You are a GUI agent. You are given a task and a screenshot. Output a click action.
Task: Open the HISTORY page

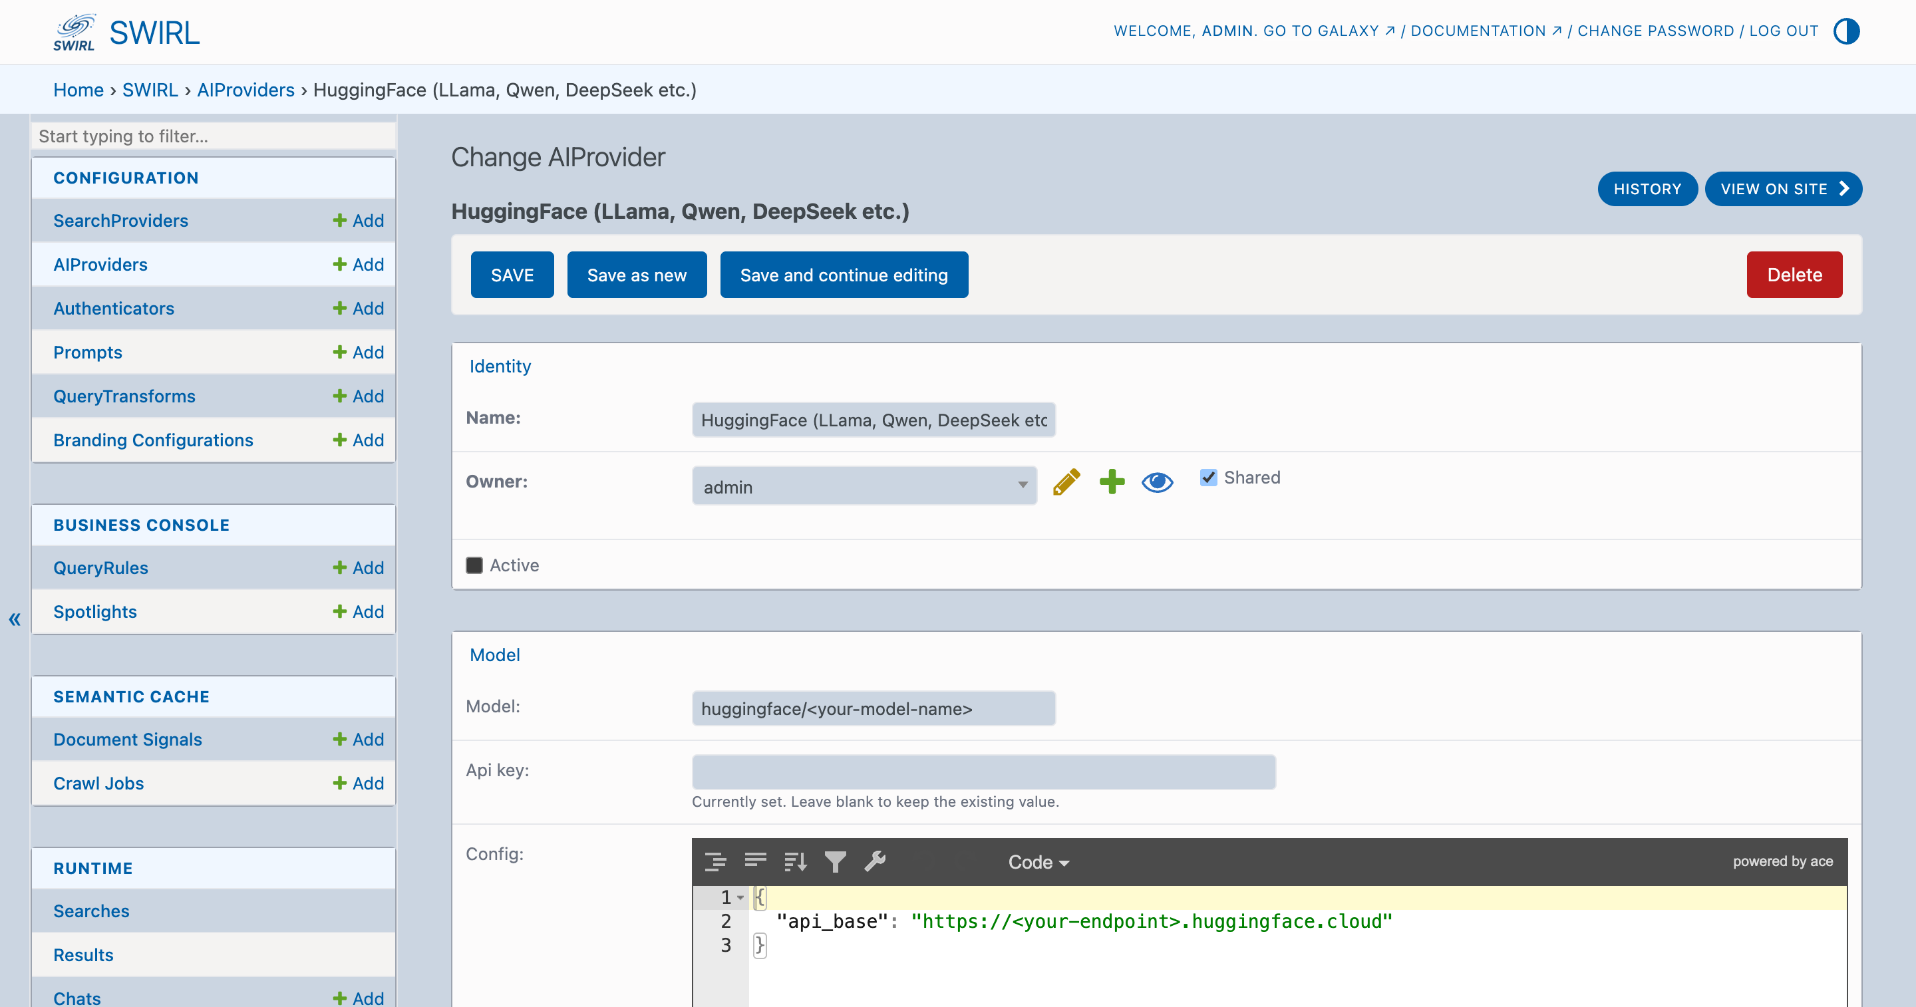1647,189
